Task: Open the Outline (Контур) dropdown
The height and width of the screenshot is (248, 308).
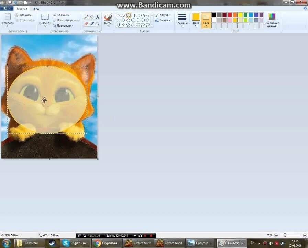Action: pyautogui.click(x=163, y=15)
